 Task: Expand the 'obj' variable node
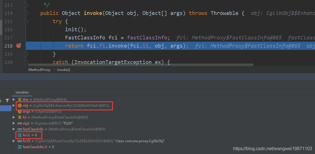coord(14,106)
